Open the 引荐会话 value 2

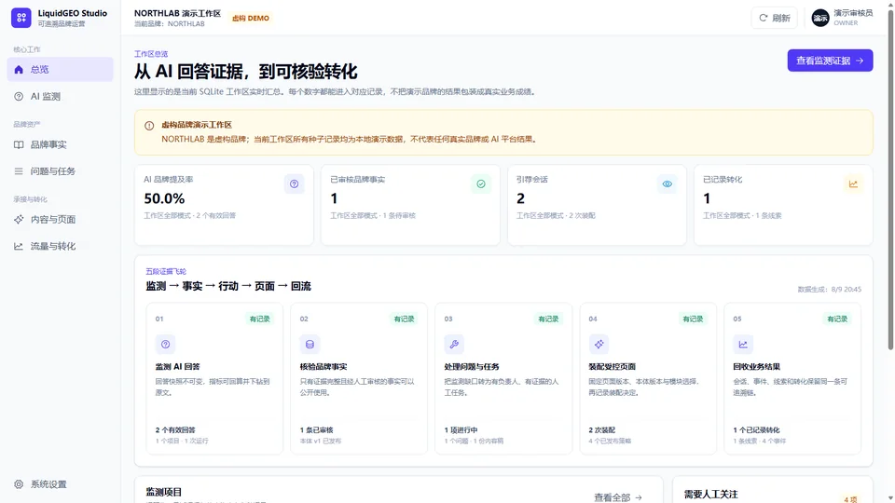[520, 198]
